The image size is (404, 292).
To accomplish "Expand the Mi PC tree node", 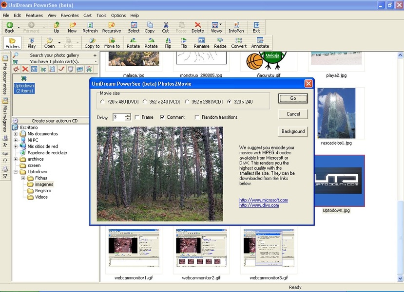I will [16, 140].
